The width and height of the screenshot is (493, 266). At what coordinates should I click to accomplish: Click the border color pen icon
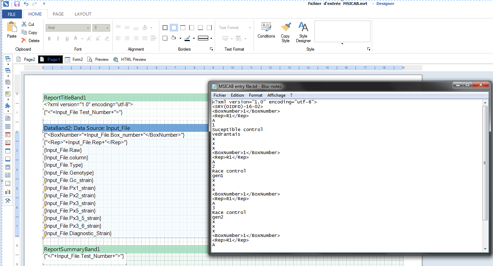point(187,38)
